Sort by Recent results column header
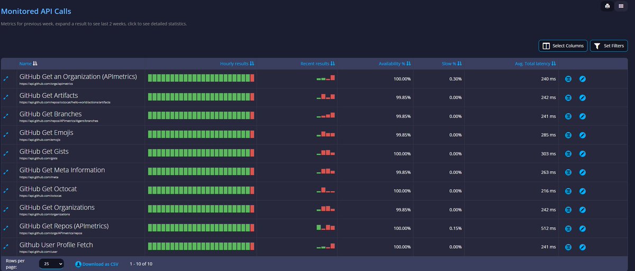The image size is (635, 271). (317, 63)
